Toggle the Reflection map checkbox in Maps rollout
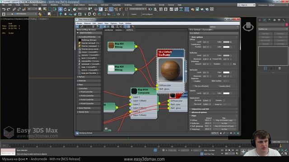Viewport: 289px width, 162px height. [x=191, y=123]
